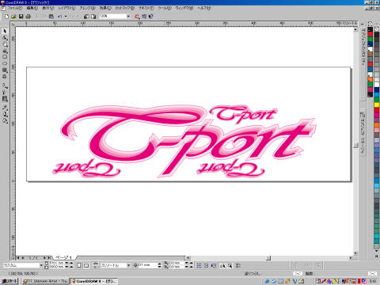Select the Rectangle tool

[5, 57]
